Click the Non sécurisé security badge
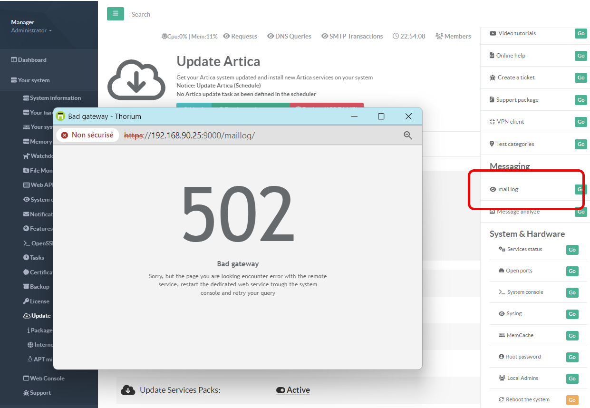Screen dimensions: 590x408 click(x=87, y=135)
